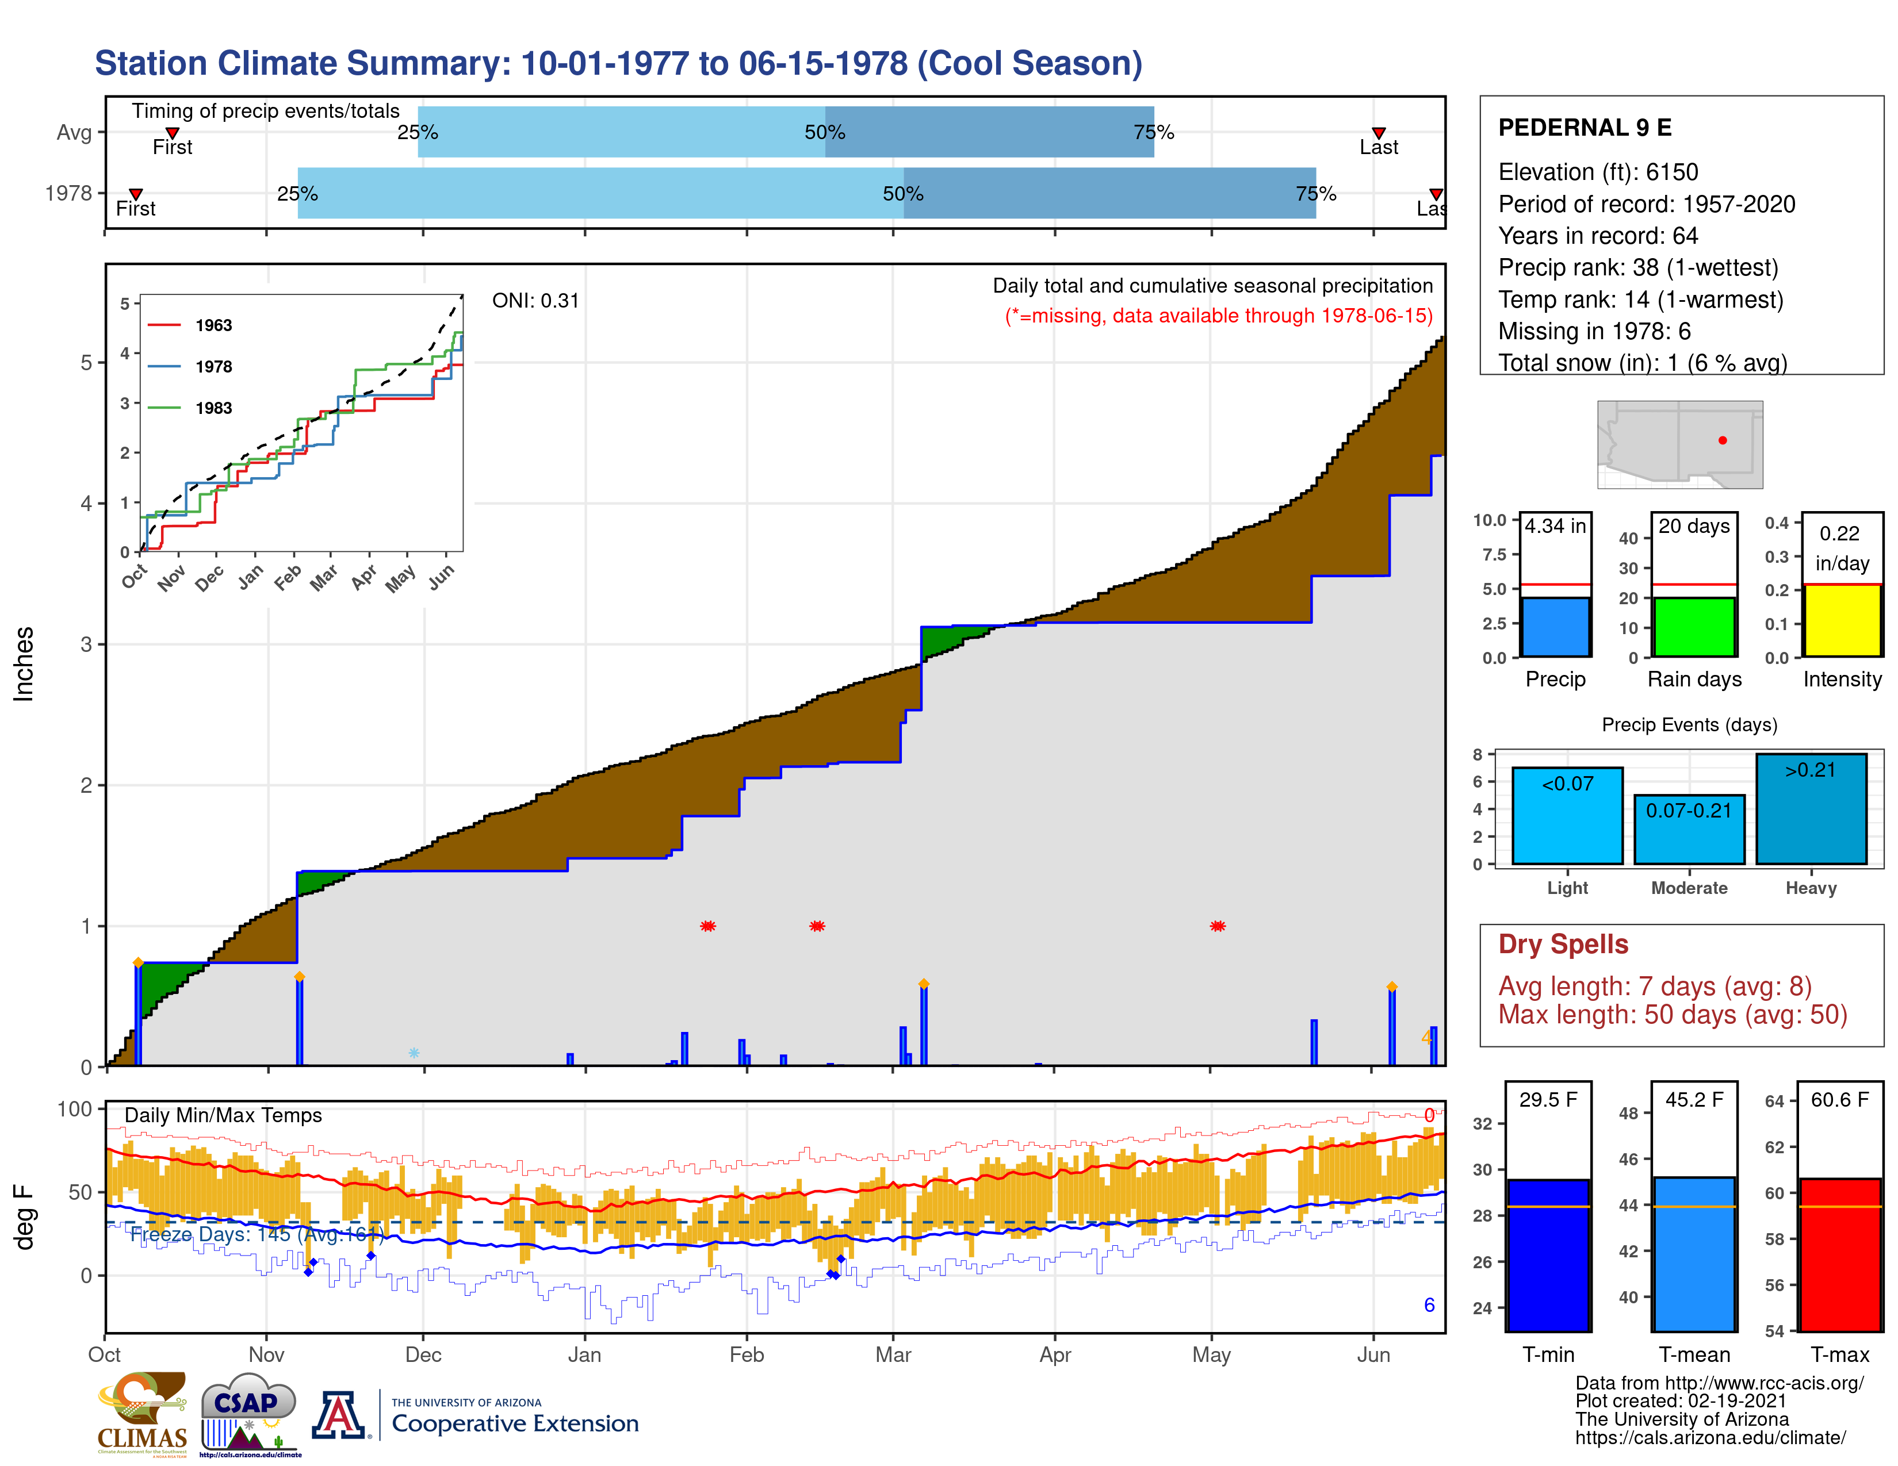The height and width of the screenshot is (1466, 1898).
Task: Click the 1978 row 25%–50% light blue segment
Action: pyautogui.click(x=600, y=193)
